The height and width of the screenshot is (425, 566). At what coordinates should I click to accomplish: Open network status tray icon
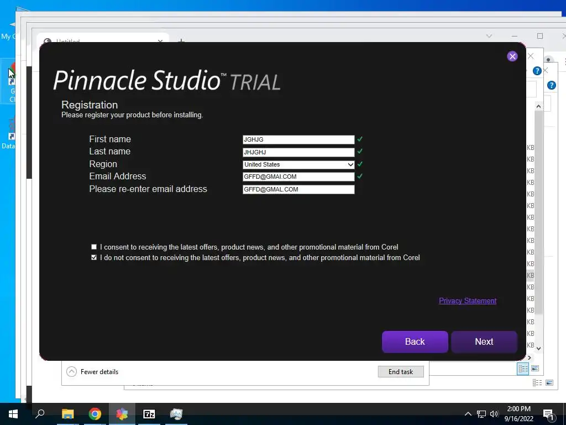pyautogui.click(x=481, y=414)
